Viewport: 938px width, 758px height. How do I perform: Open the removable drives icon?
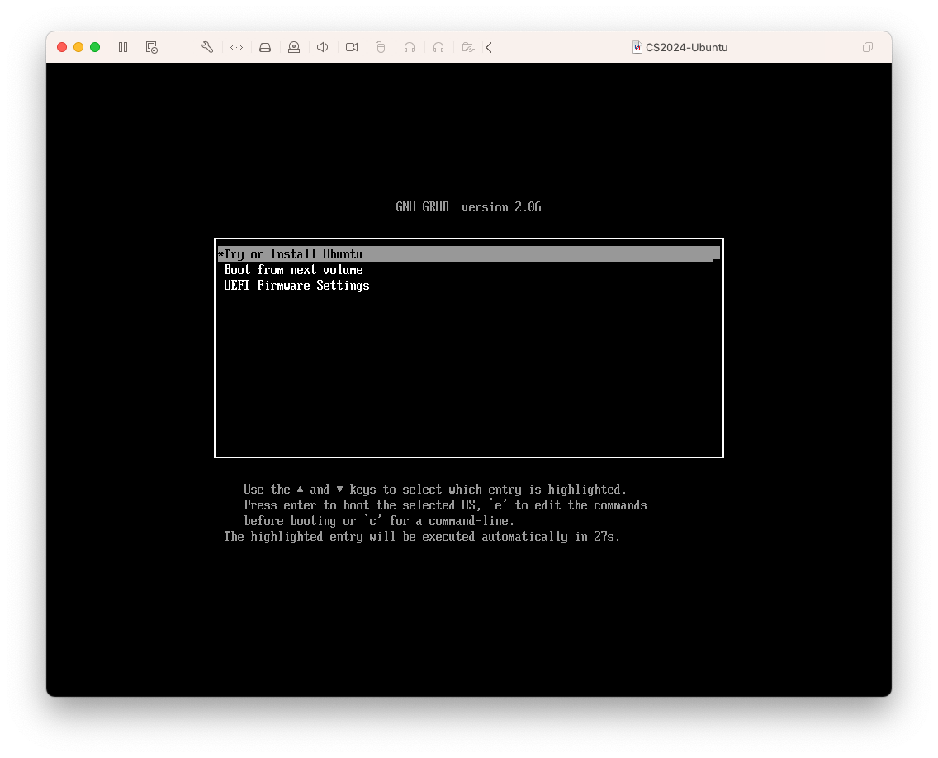pos(265,47)
